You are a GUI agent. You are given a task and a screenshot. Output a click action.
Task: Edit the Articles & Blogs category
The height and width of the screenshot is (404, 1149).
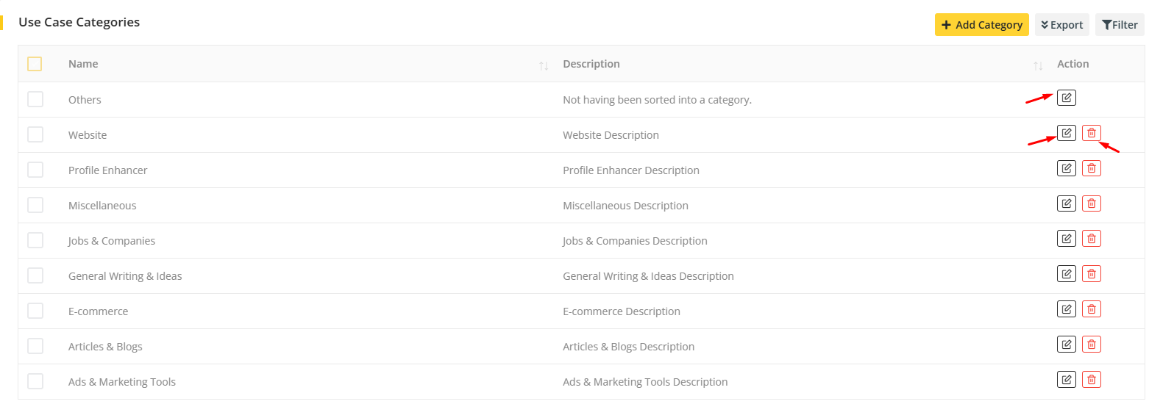point(1066,345)
